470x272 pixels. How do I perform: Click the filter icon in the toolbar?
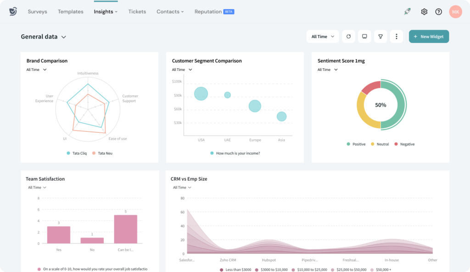pos(380,36)
